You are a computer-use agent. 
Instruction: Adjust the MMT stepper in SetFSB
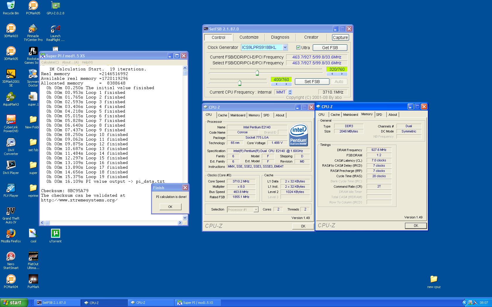[x=290, y=92]
